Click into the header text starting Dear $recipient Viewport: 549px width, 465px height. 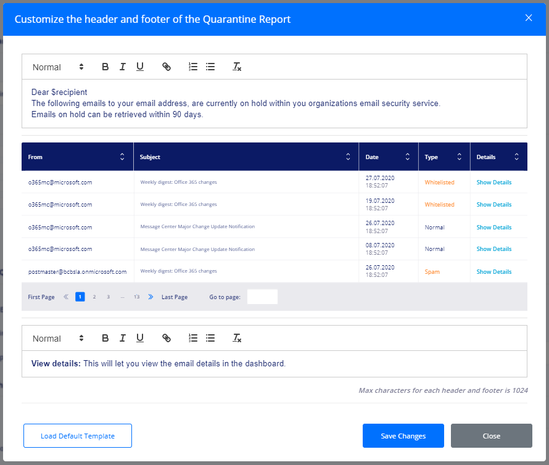274,103
